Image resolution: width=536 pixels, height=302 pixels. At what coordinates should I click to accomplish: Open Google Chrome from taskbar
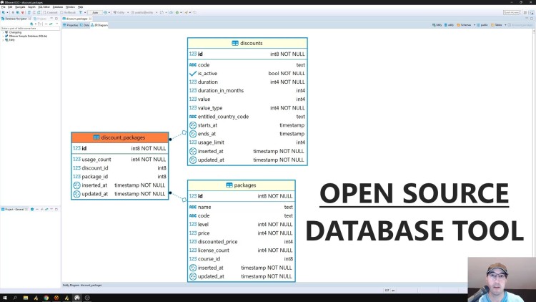click(46, 298)
